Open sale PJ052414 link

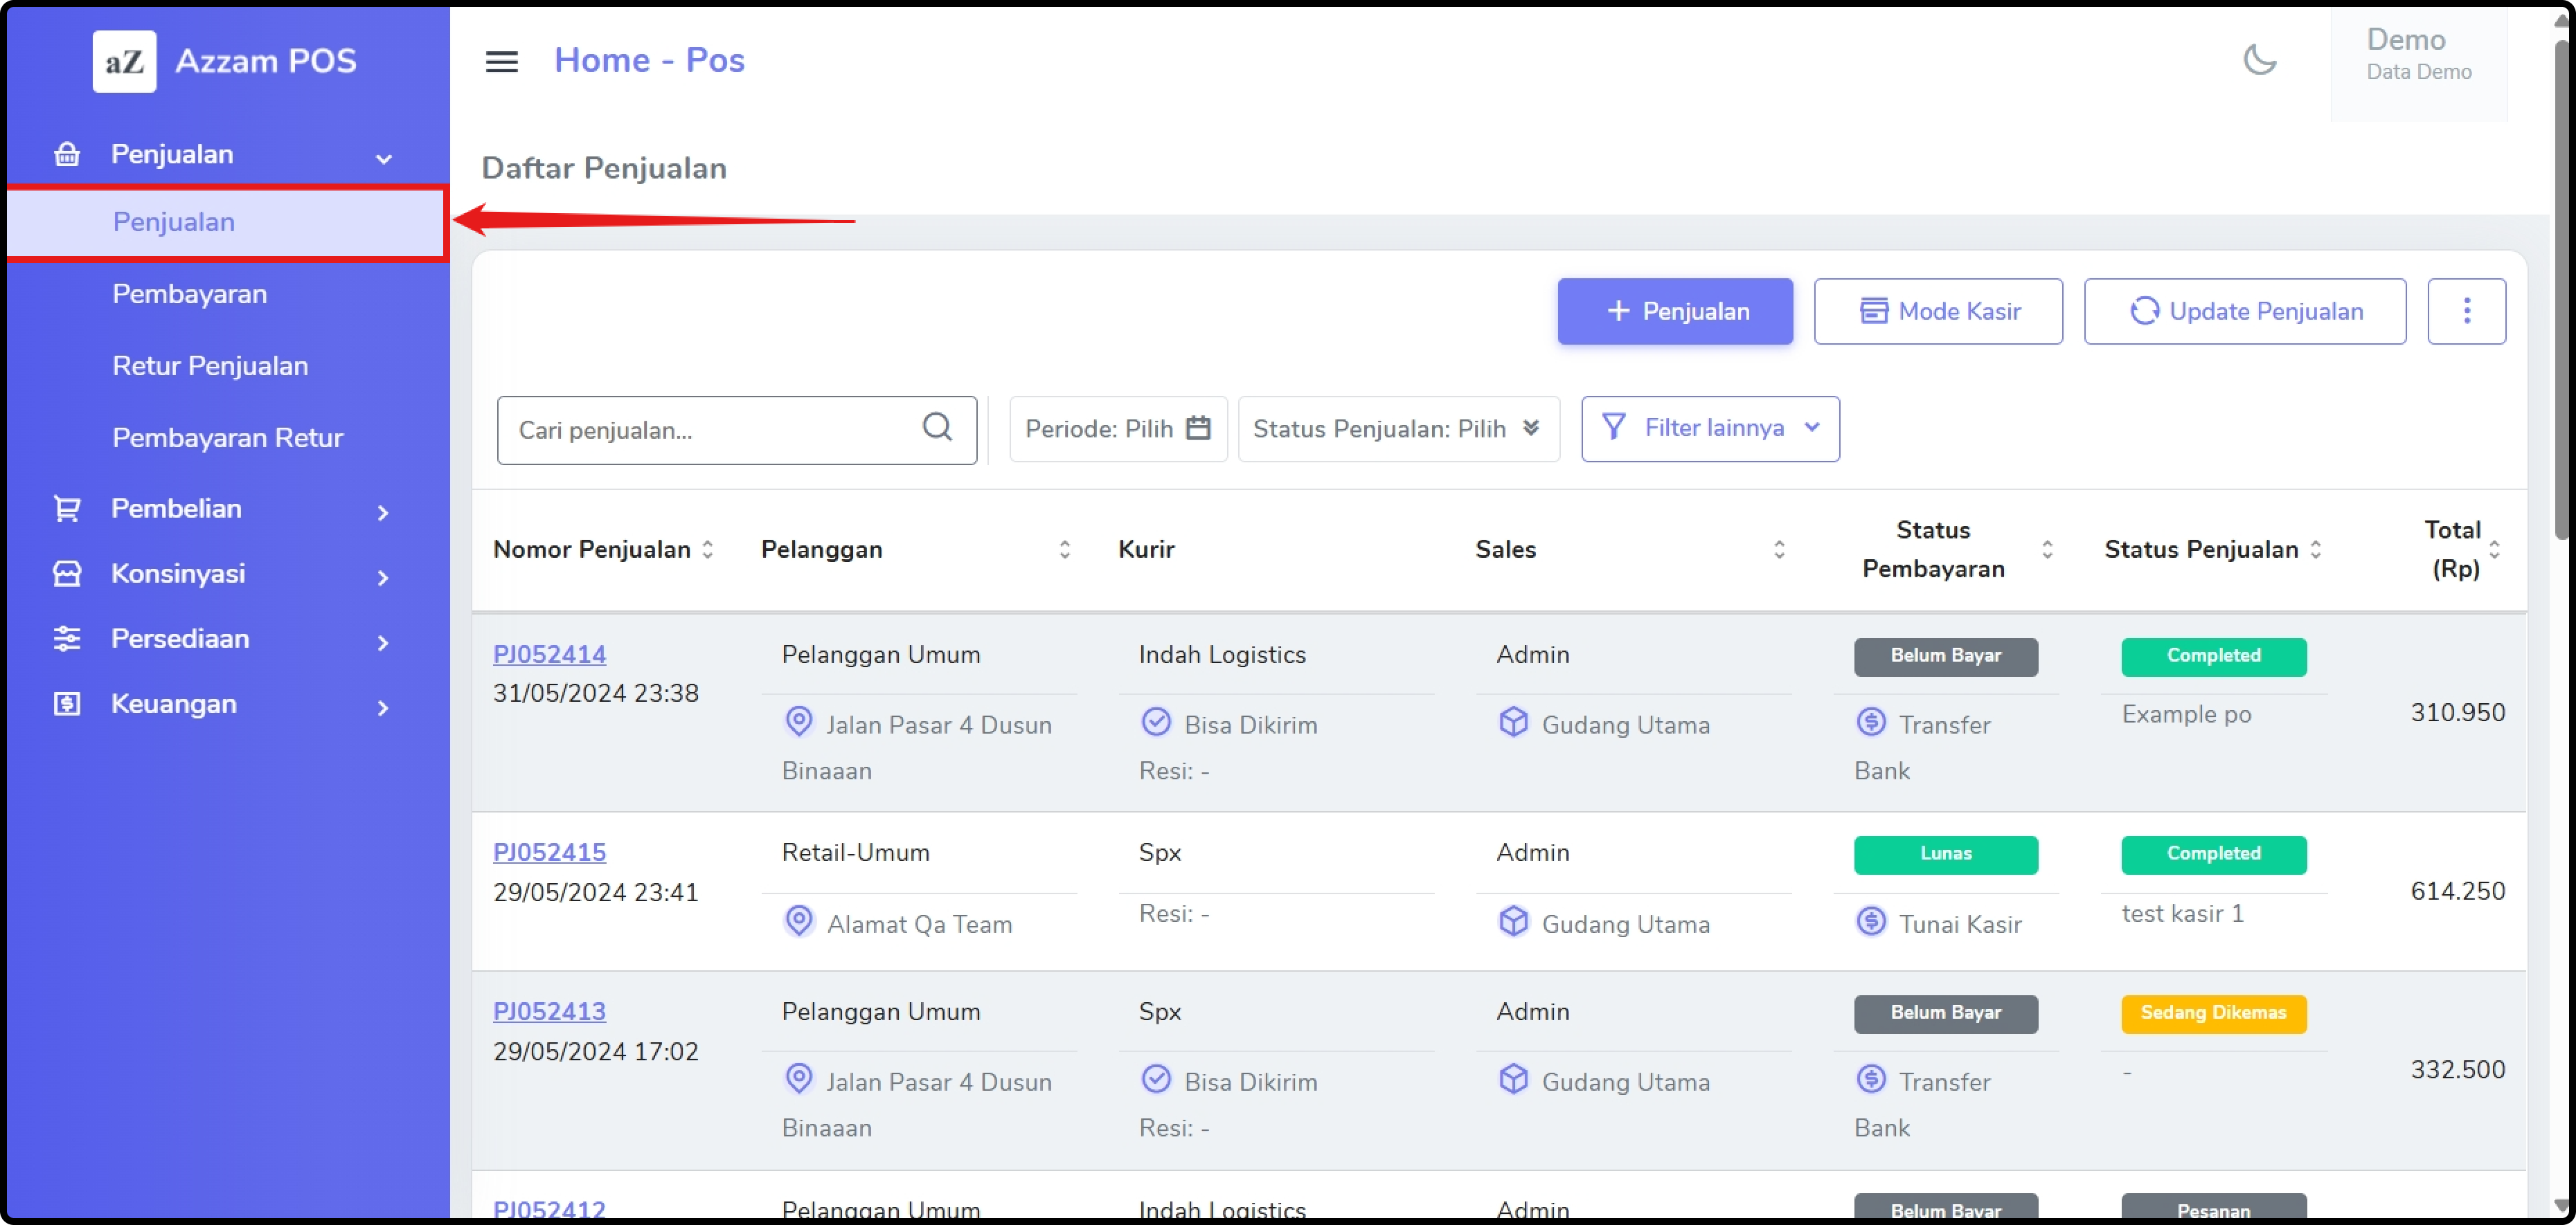[549, 655]
